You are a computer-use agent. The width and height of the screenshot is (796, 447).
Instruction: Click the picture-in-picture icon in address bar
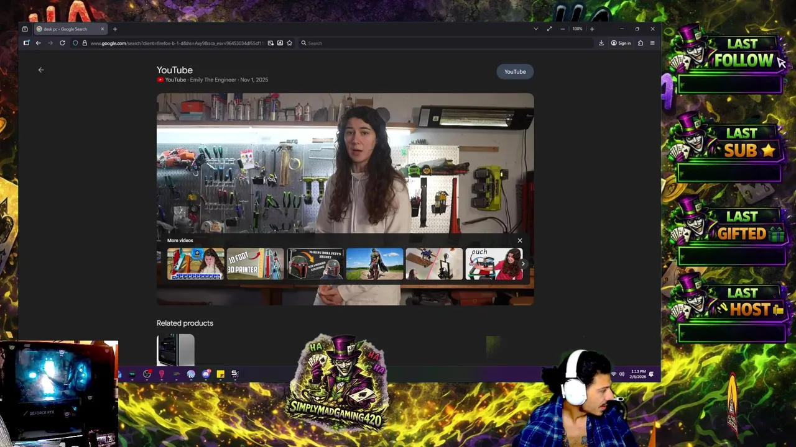[271, 43]
